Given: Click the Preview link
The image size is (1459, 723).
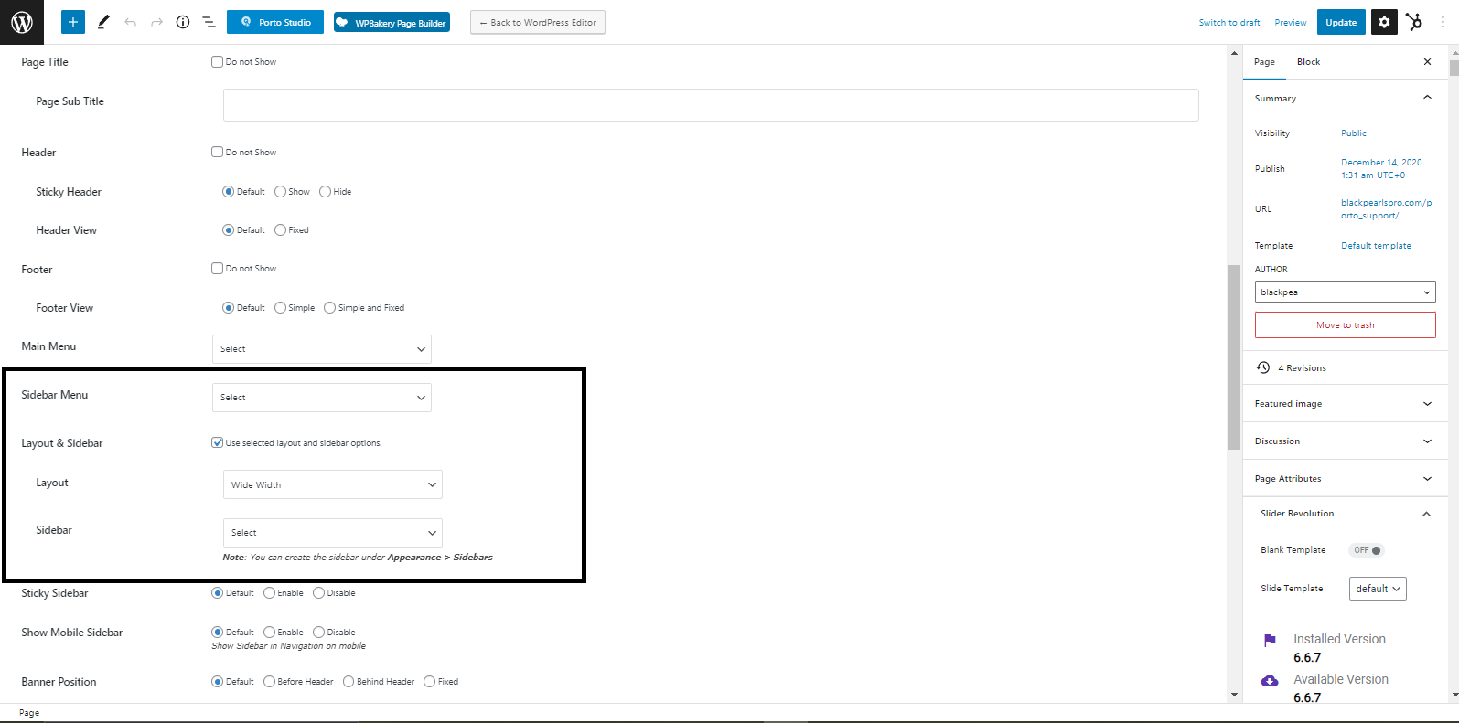Looking at the screenshot, I should (x=1291, y=23).
